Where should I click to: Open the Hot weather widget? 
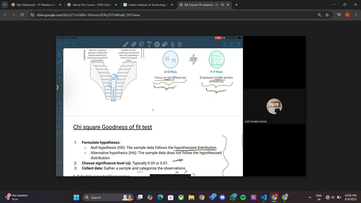pos(17,197)
